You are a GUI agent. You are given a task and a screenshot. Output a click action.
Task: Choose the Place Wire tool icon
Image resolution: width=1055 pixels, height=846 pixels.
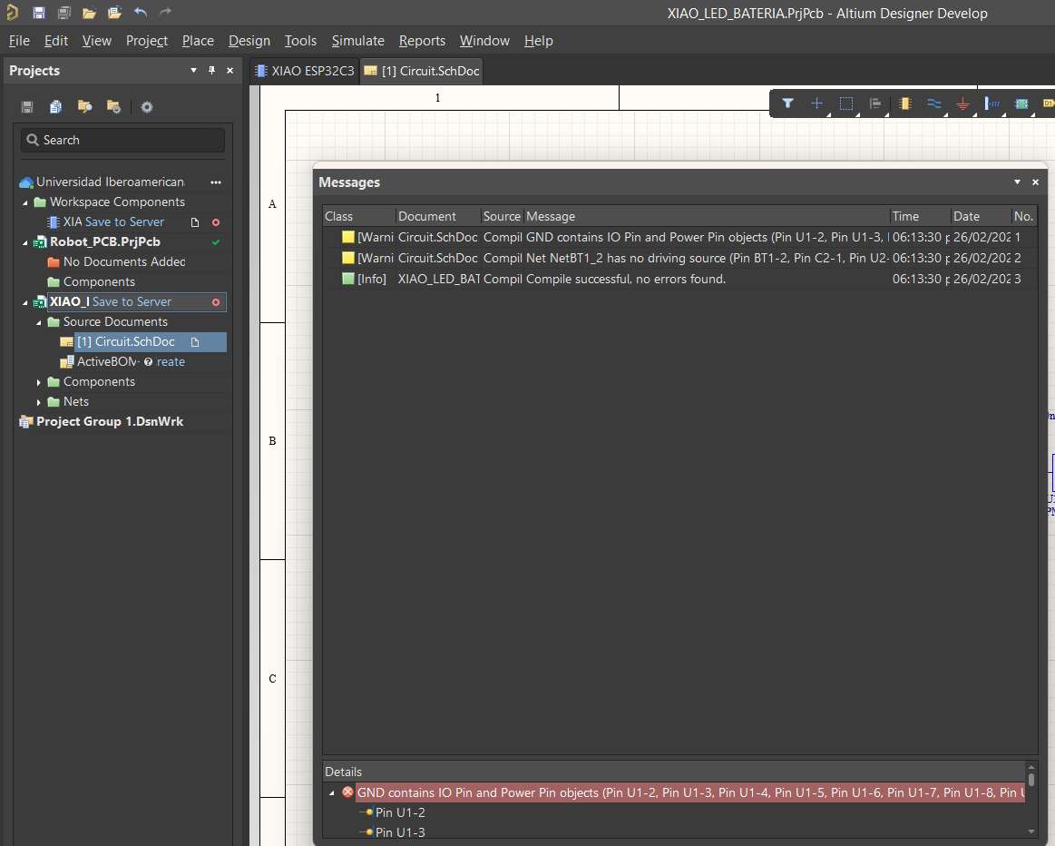pos(933,103)
